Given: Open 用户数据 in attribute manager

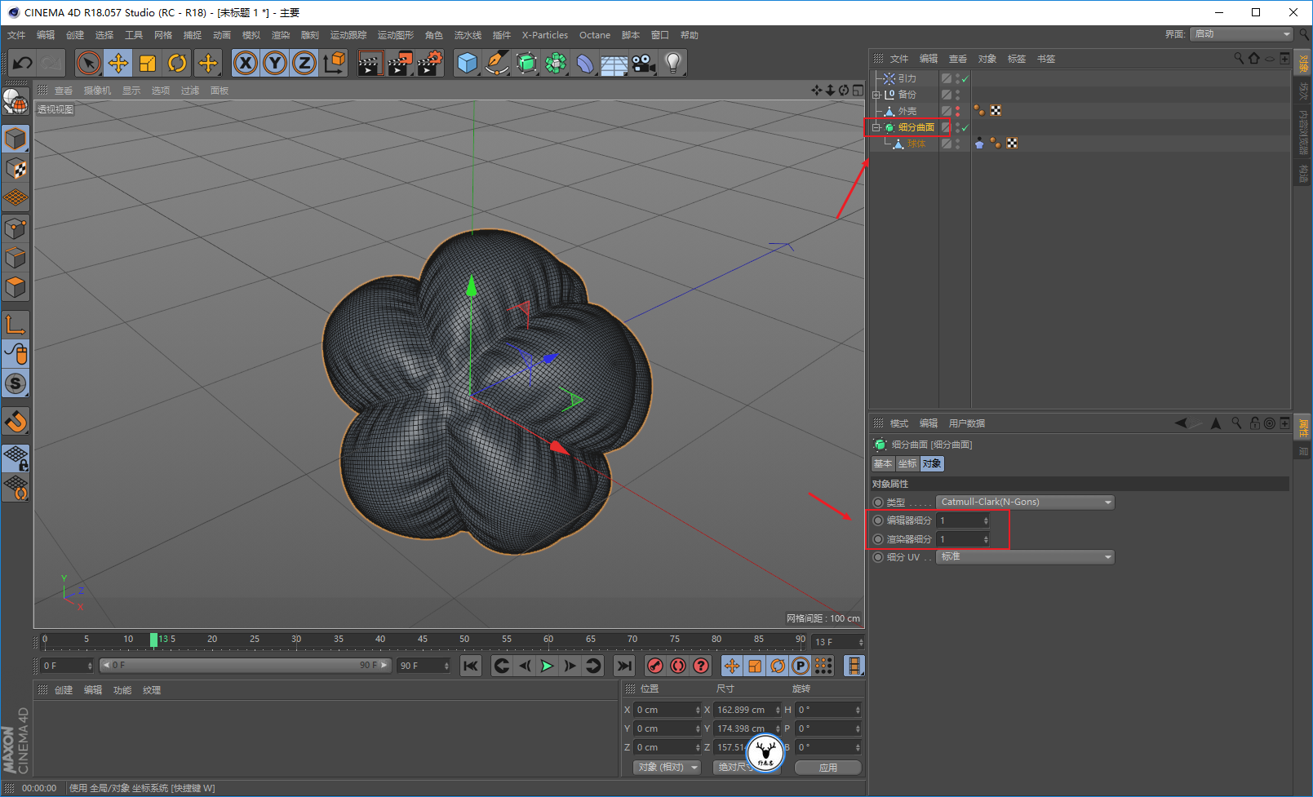Looking at the screenshot, I should click(x=967, y=423).
